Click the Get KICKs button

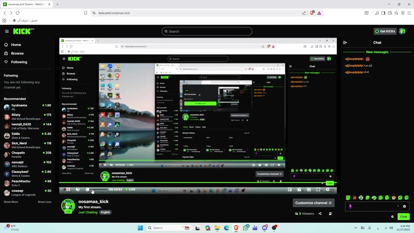385,31
